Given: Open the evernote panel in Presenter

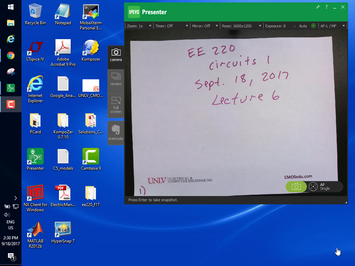Looking at the screenshot, I should pos(116,133).
